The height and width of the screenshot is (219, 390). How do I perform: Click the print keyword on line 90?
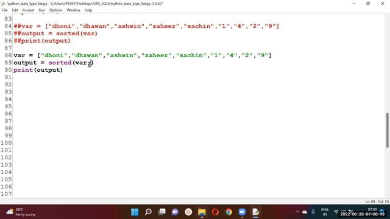click(x=23, y=70)
